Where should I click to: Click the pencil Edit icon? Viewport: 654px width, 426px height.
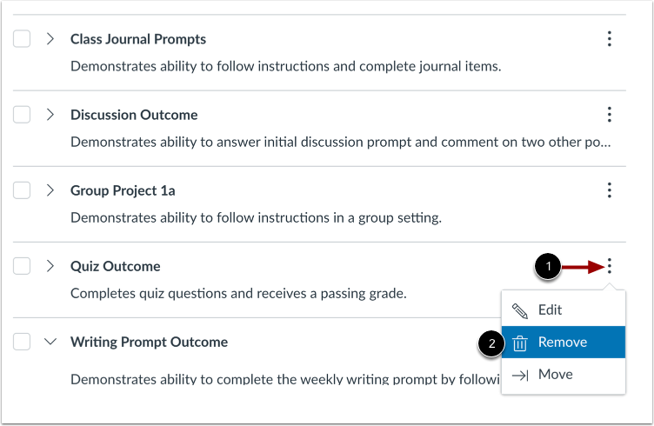tap(520, 310)
